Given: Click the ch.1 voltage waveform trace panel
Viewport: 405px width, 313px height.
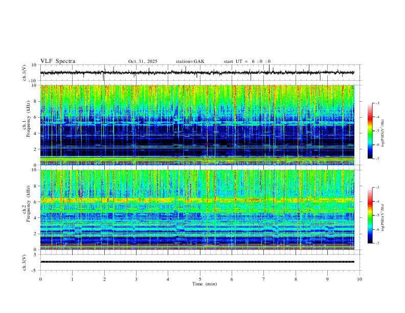Looking at the screenshot, I should click(x=200, y=73).
